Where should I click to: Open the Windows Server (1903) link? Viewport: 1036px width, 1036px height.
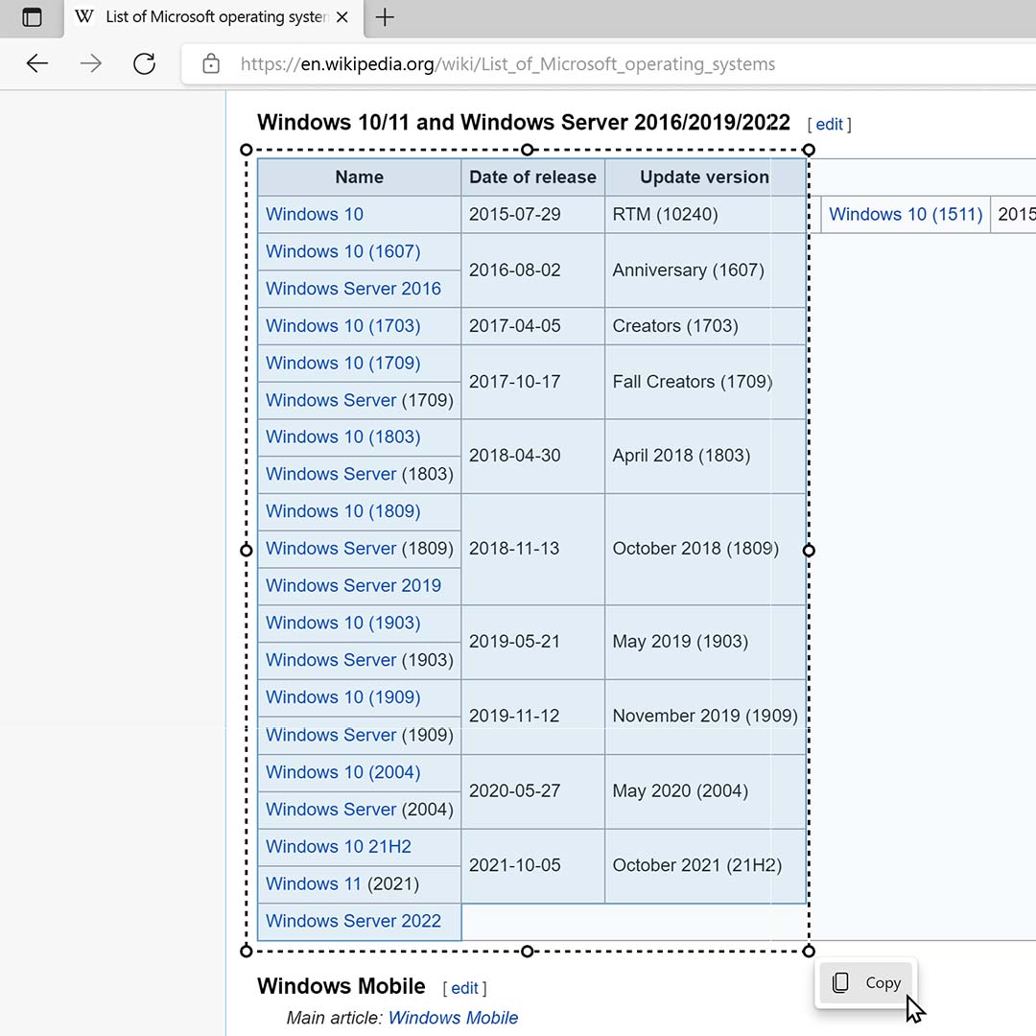coord(331,659)
